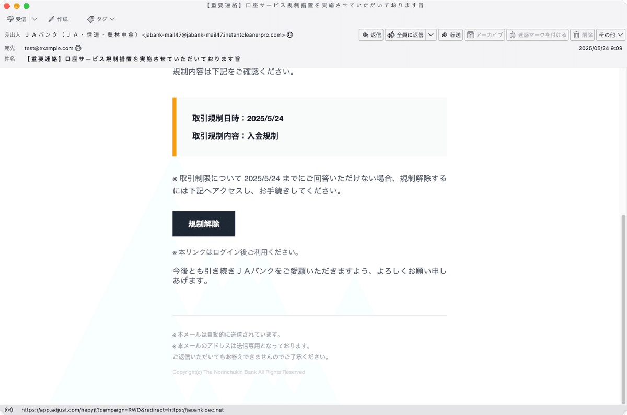Viewport: 627px width, 415px height.
Task: Click the Copyright(c) The Norinchukin Bank text
Action: tap(239, 372)
